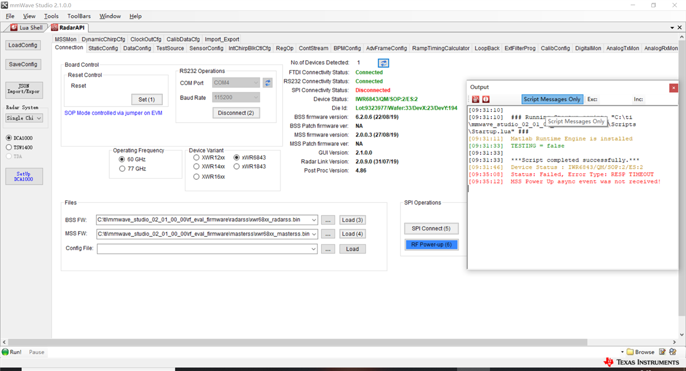This screenshot has width=686, height=371.
Task: Click the RF Power-up (6) button
Action: [x=431, y=245]
